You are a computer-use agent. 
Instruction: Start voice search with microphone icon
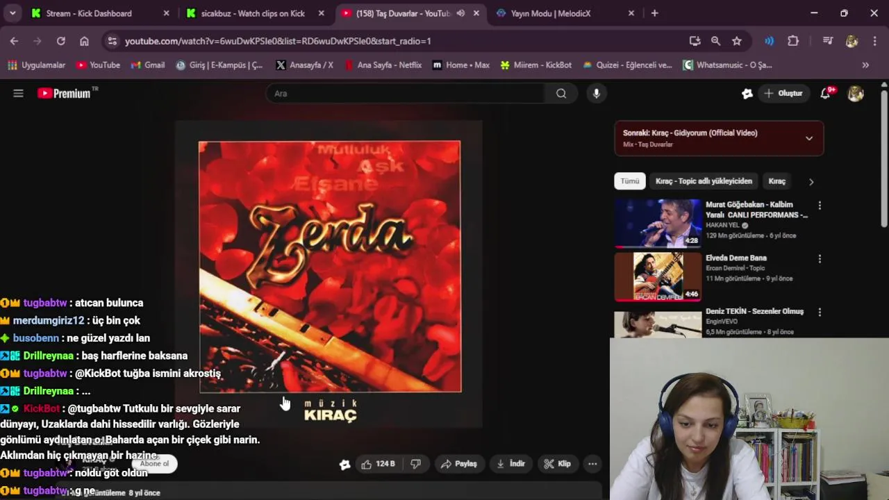coord(596,94)
